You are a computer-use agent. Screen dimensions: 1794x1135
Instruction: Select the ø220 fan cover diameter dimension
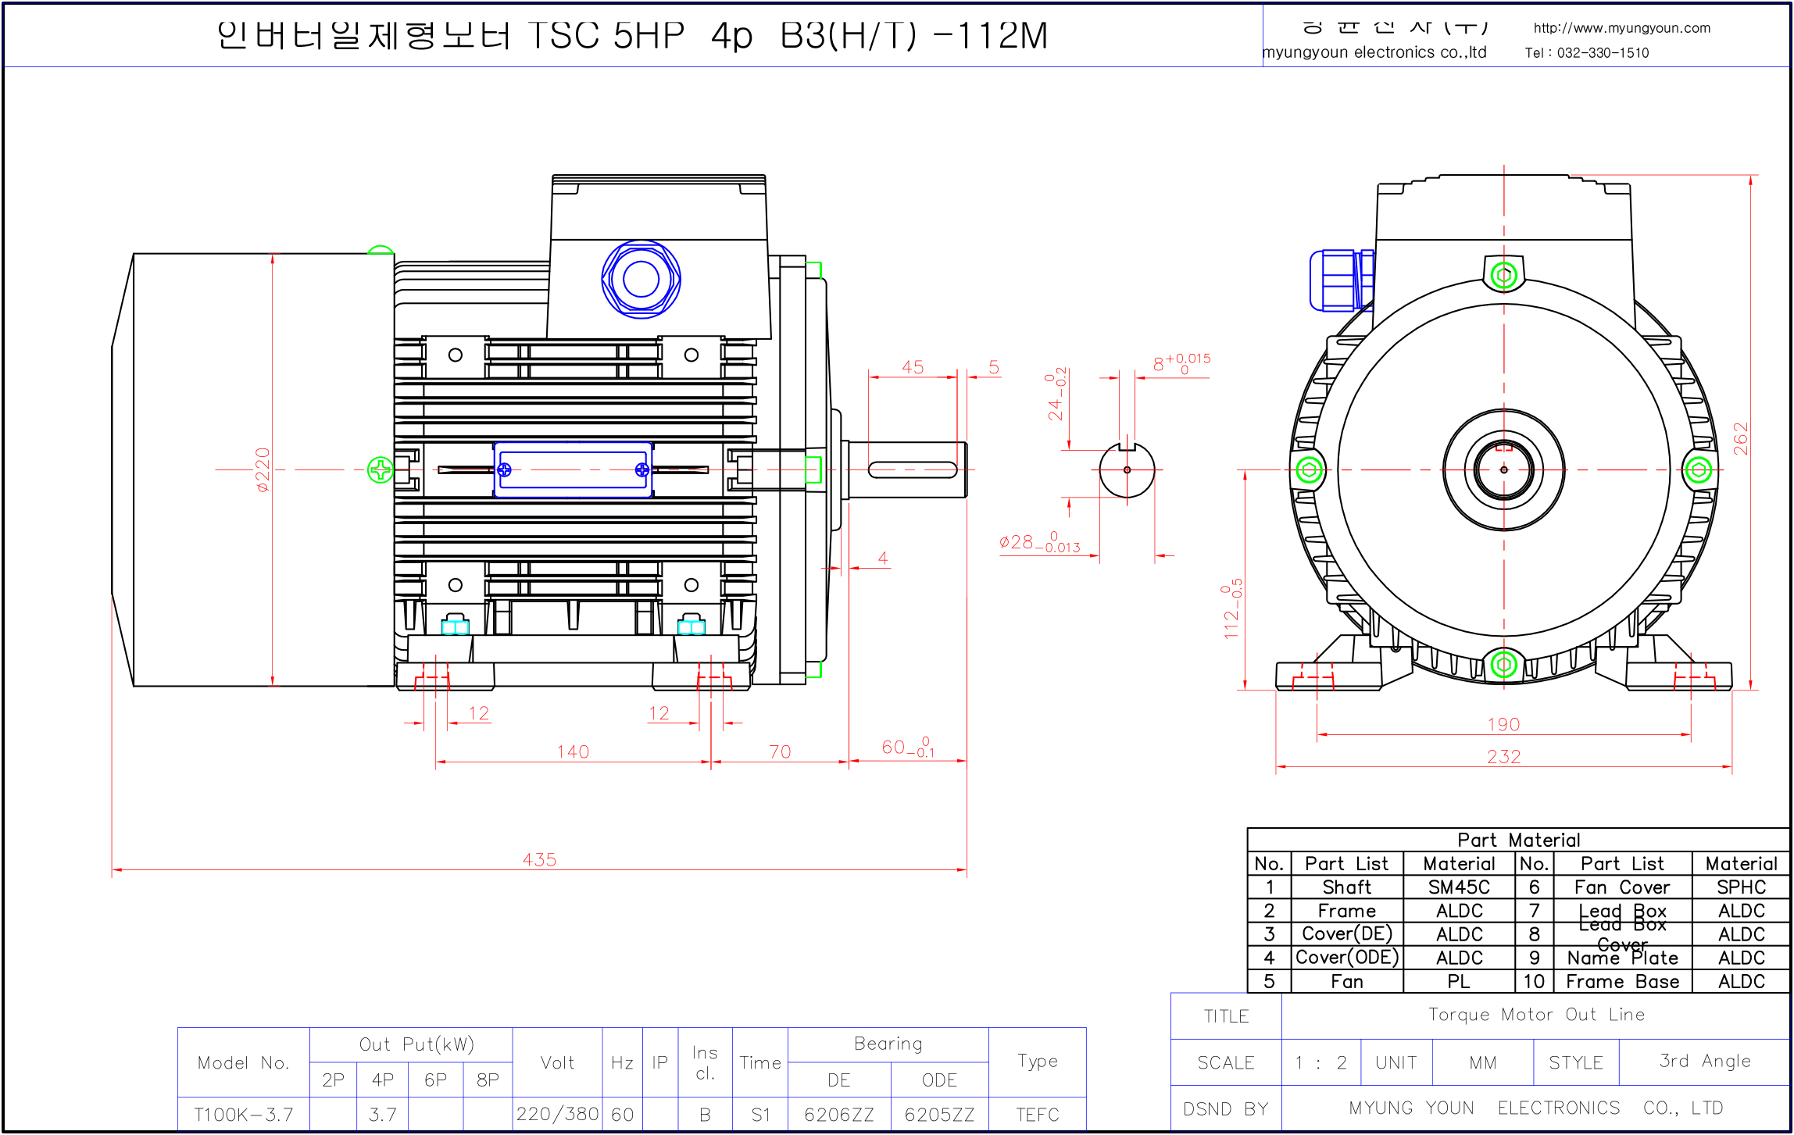coord(263,469)
